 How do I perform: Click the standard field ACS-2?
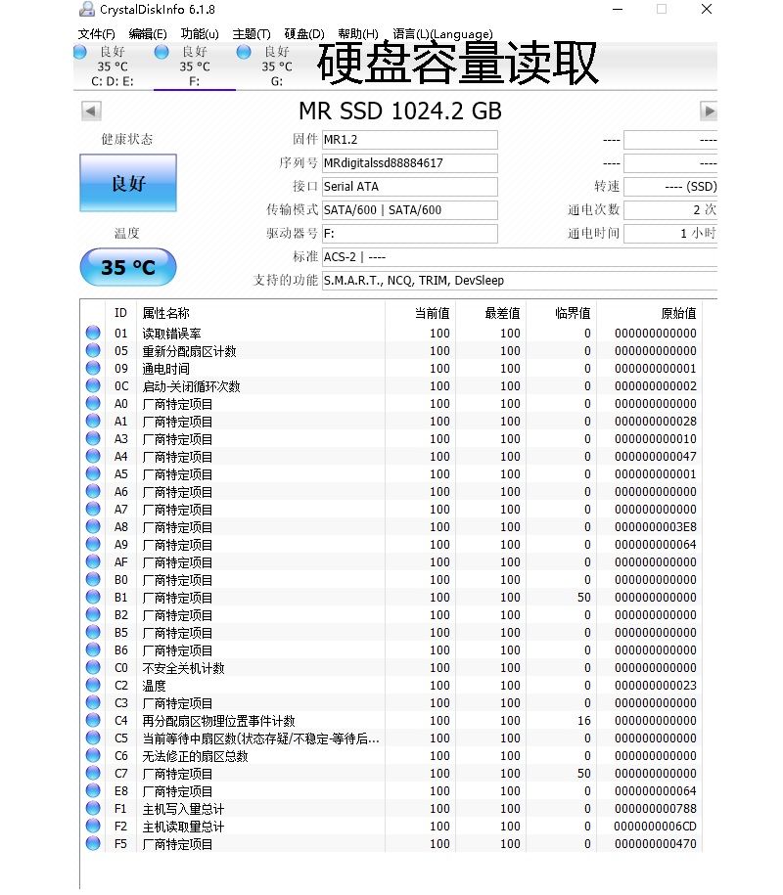coord(520,257)
